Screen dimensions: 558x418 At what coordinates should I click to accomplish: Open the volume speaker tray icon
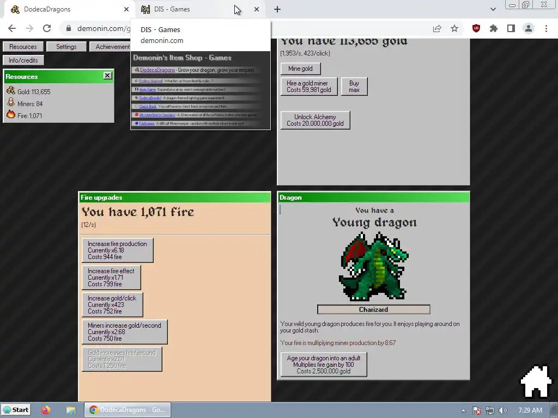(502, 410)
